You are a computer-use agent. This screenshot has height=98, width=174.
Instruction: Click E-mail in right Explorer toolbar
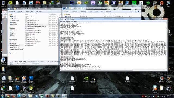pos(97,11)
